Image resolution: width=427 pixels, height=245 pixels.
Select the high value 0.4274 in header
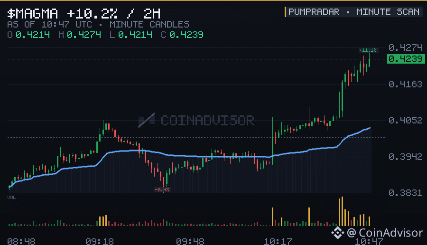[84, 35]
